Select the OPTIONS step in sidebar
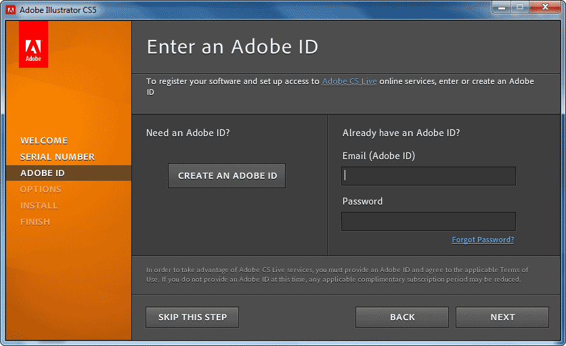This screenshot has height=346, width=566. (41, 190)
